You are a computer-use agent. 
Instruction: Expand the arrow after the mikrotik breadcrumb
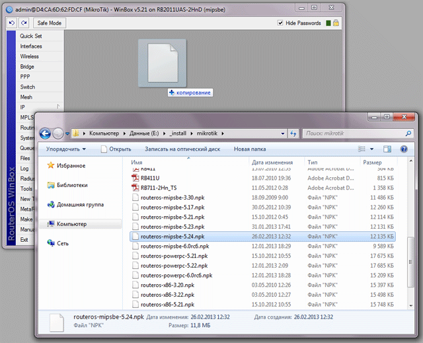click(223, 133)
